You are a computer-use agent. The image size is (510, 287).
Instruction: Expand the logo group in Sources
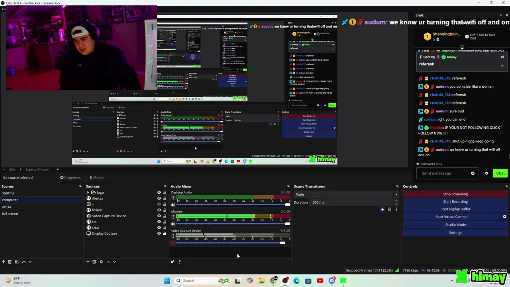[88, 193]
